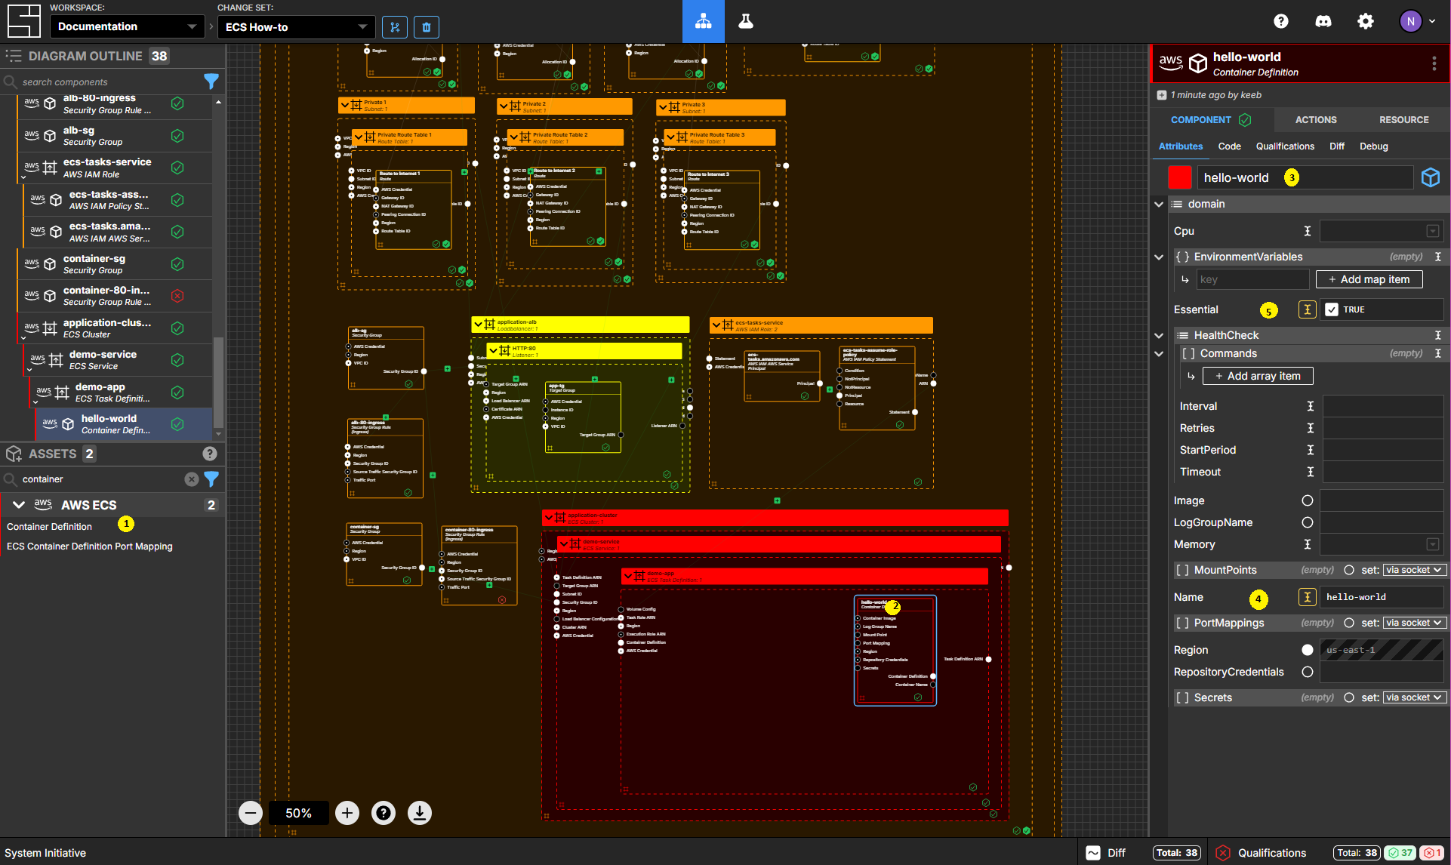The width and height of the screenshot is (1451, 865).
Task: Click the System Initiative logo
Action: tap(23, 21)
